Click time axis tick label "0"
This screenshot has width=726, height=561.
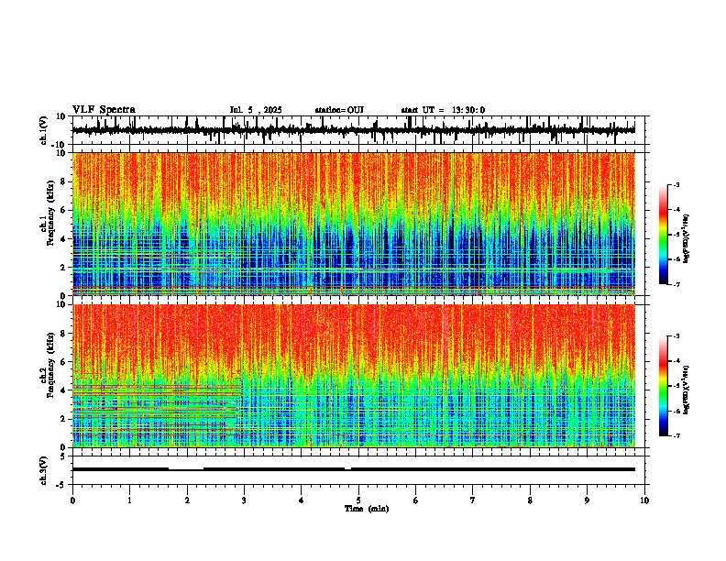click(72, 500)
